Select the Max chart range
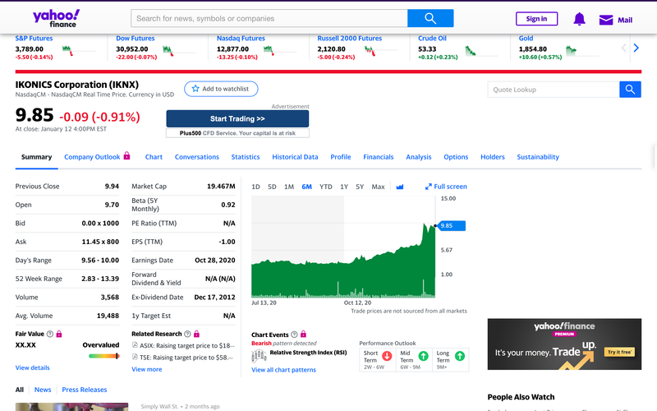The image size is (657, 411). 378,187
